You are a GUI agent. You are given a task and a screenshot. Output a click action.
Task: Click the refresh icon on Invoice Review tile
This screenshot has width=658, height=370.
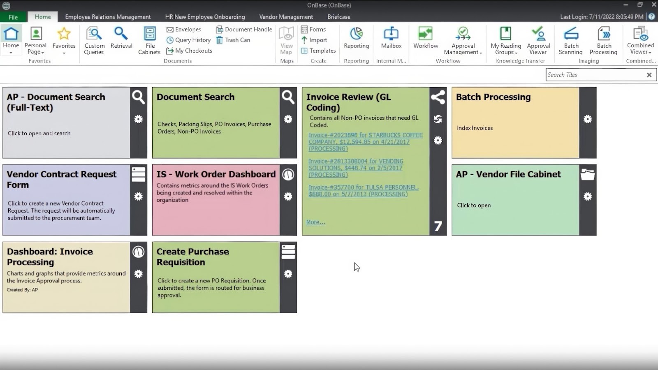tap(438, 119)
